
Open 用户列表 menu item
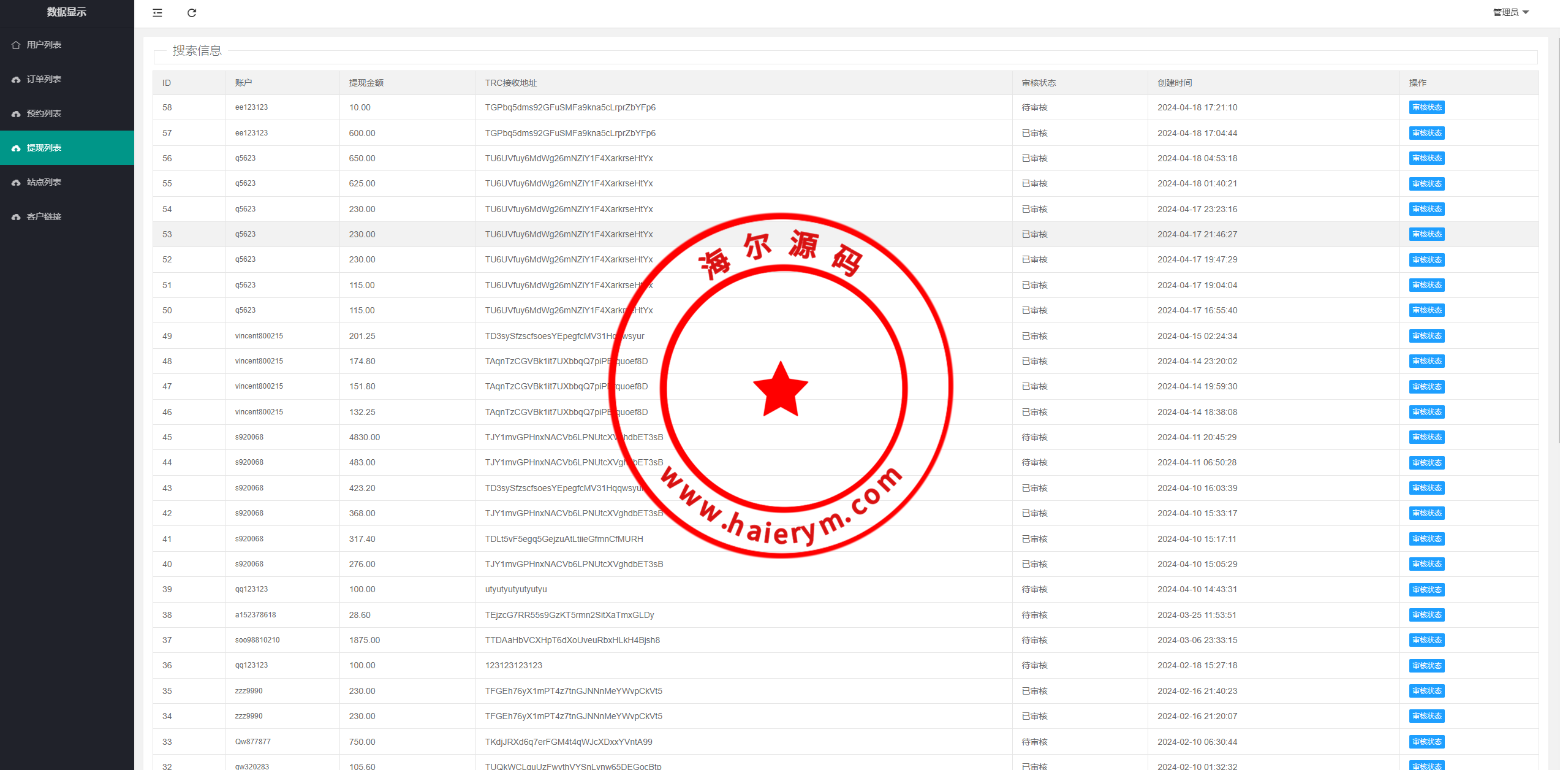coord(44,45)
